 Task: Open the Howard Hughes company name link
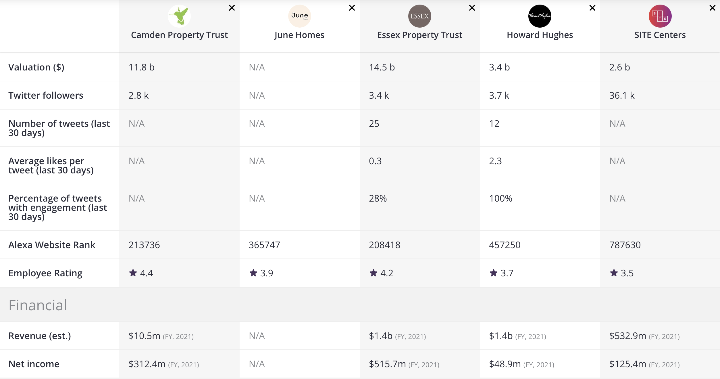point(540,35)
